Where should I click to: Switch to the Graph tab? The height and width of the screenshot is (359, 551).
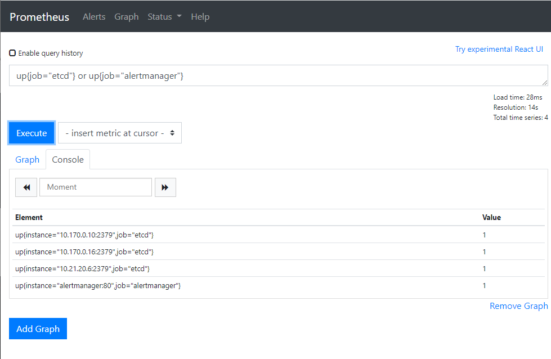tap(27, 160)
